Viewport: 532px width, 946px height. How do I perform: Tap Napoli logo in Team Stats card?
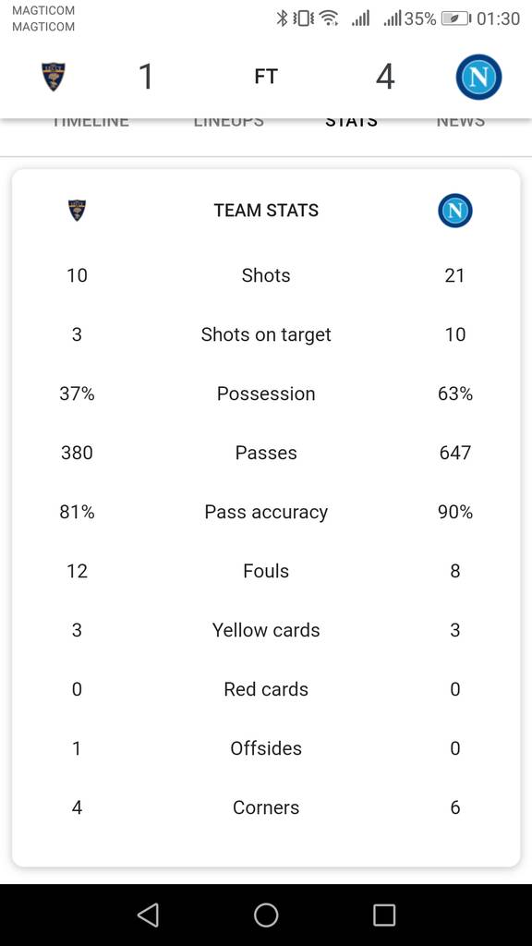[455, 211]
